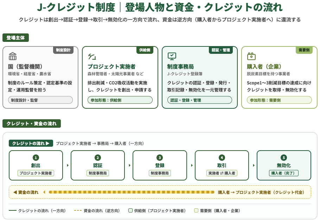This screenshot has width=320, height=222.
Task: Click step number 4 circle above 取引
Action: tap(222, 158)
